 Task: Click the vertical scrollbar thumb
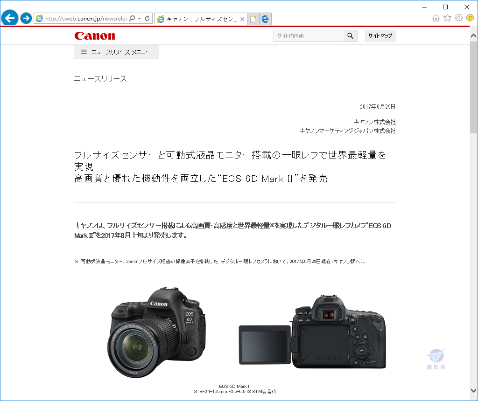point(473,87)
